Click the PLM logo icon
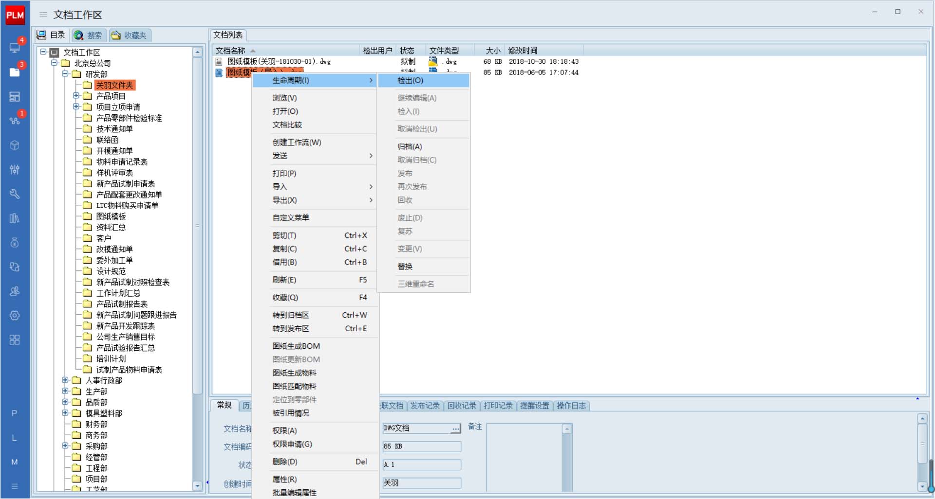This screenshot has width=935, height=499. coord(15,15)
